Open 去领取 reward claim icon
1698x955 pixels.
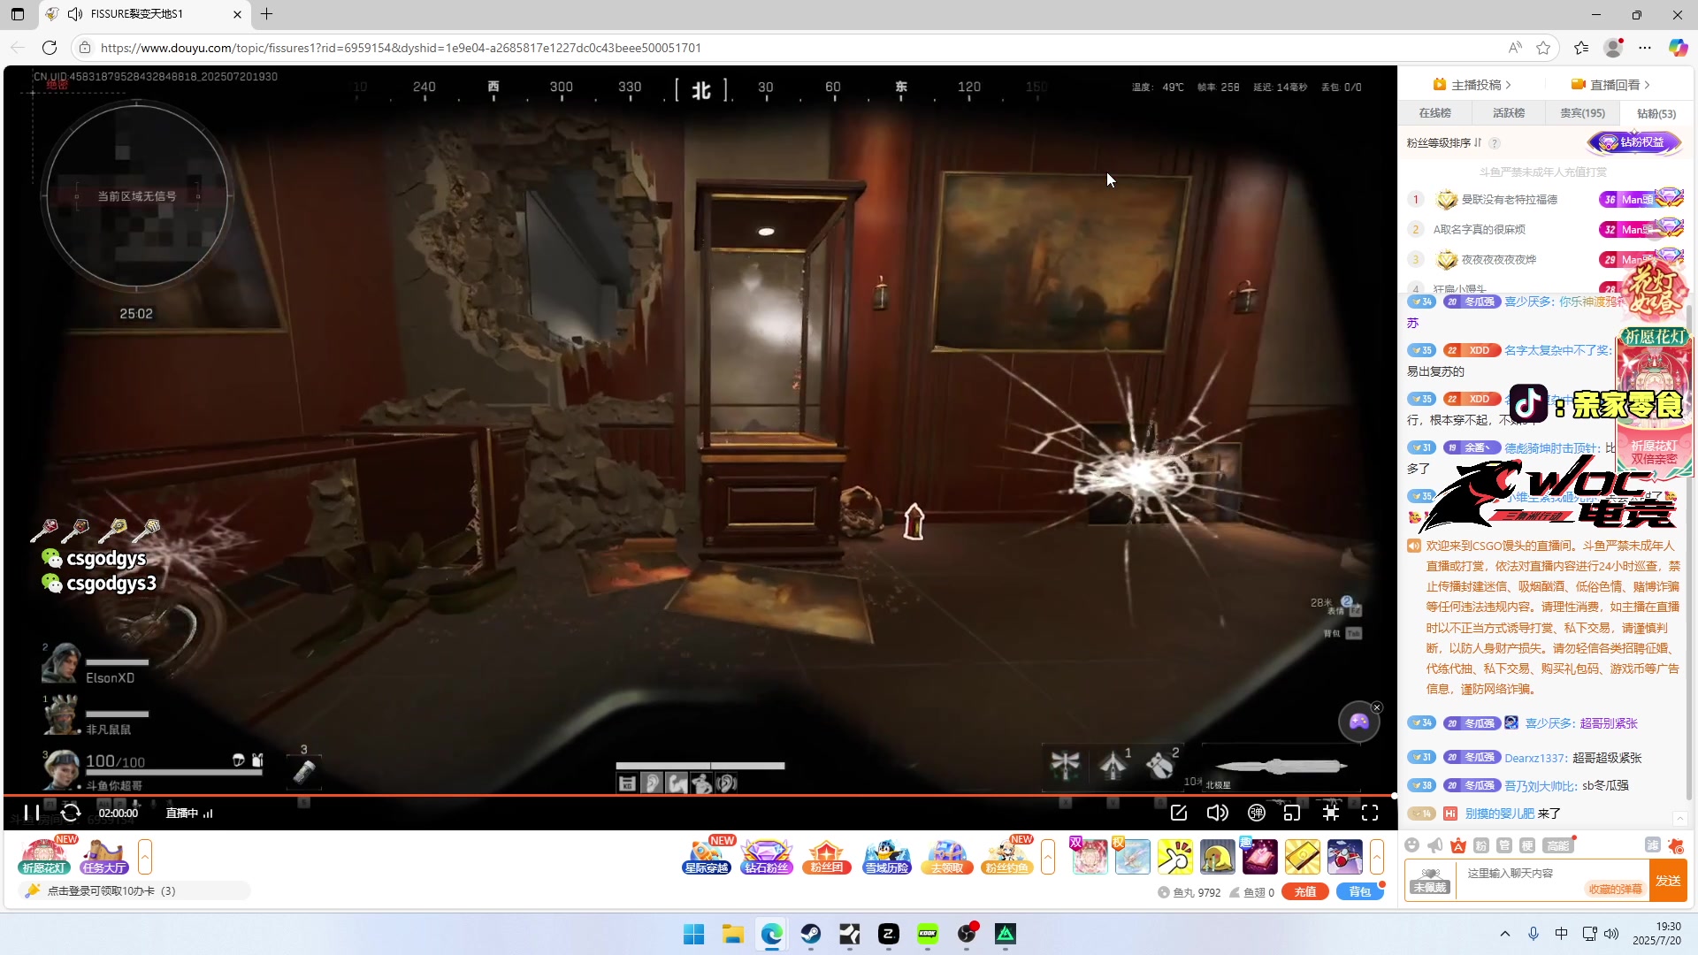pyautogui.click(x=946, y=856)
